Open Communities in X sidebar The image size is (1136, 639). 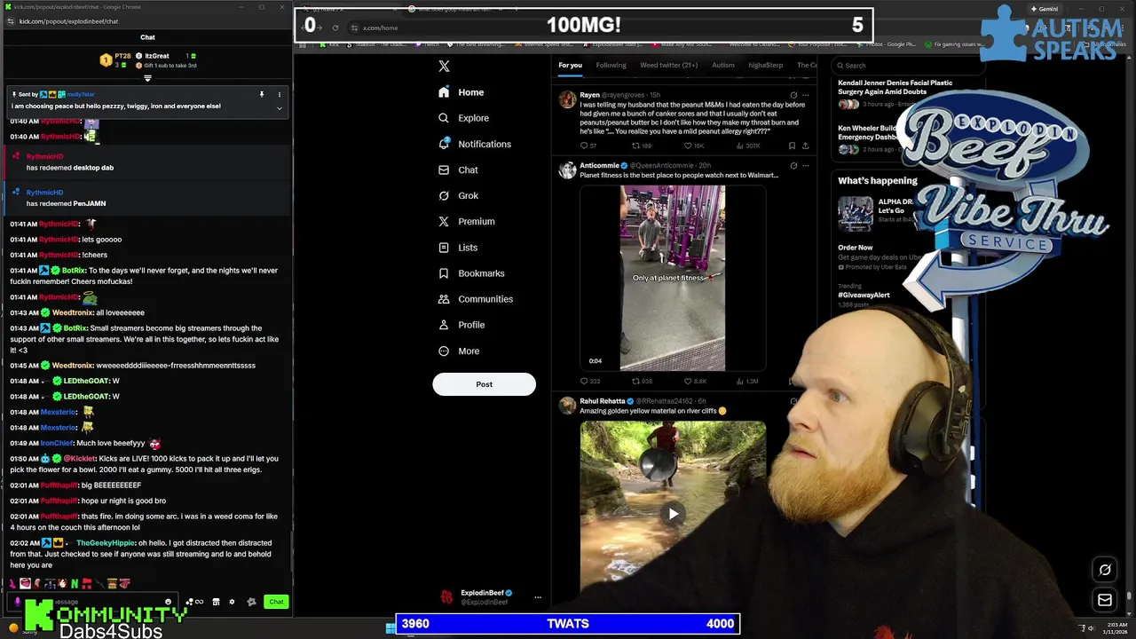pyautogui.click(x=475, y=299)
